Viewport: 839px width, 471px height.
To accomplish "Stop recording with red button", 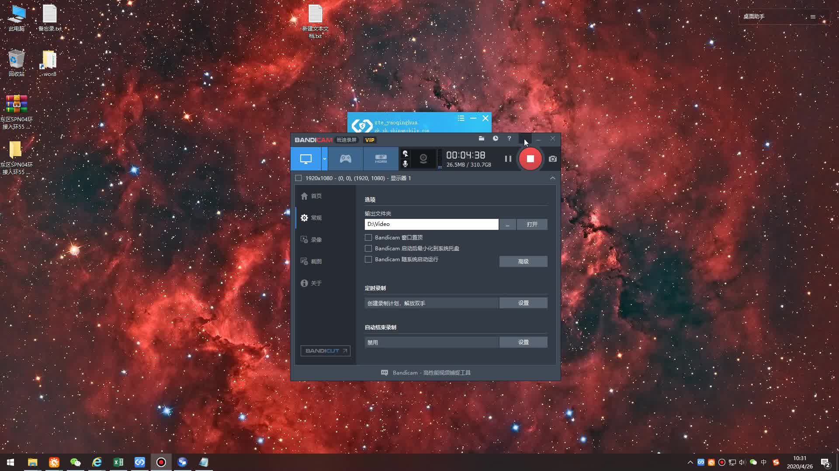I will (x=530, y=159).
